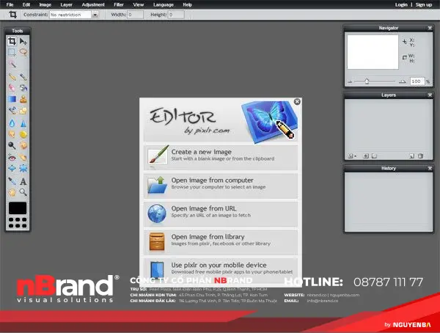Click the Navigator zoom slider handle
Viewport: 440px width, 333px height.
pos(367,81)
